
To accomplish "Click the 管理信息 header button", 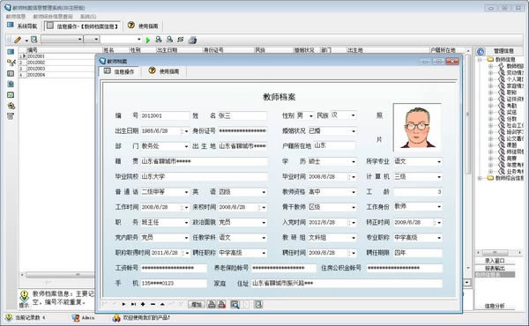I will pos(504,51).
